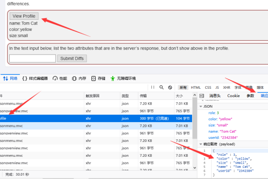Click the request blocking circle-slash icon

tap(170, 87)
